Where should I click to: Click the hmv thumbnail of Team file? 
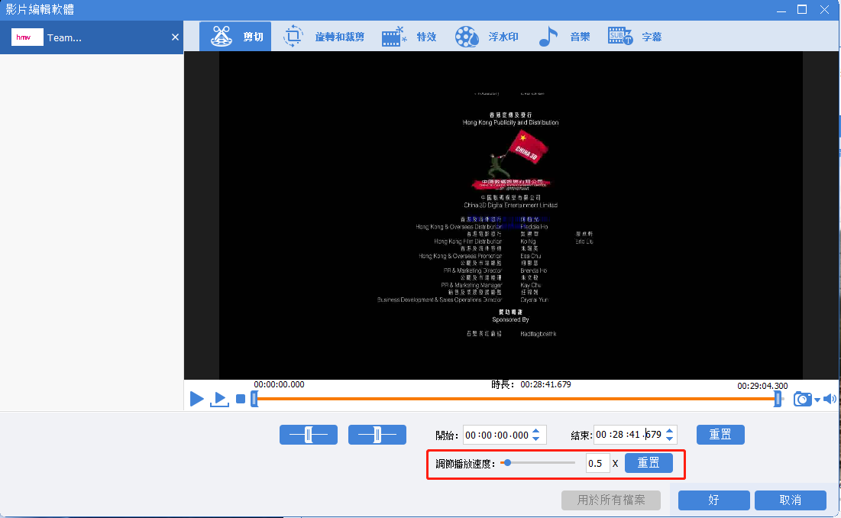[x=27, y=37]
